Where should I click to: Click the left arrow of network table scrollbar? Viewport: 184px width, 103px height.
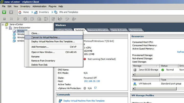[133, 89]
